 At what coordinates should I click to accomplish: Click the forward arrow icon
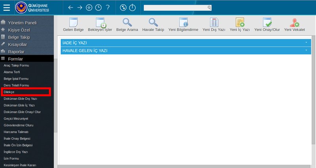click(80, 7)
